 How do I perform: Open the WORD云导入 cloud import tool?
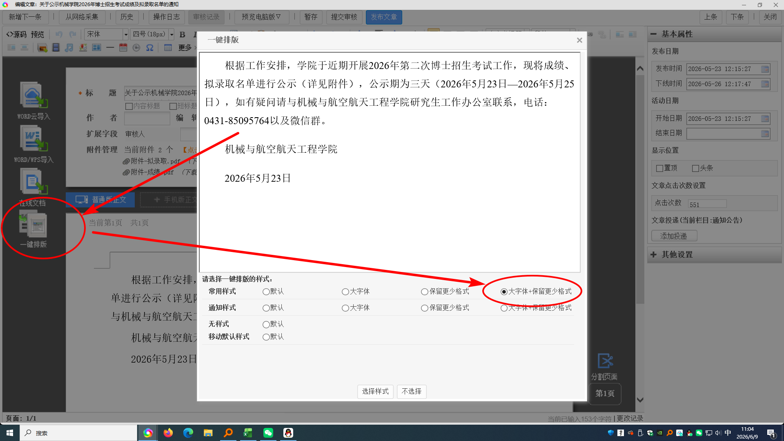point(33,100)
